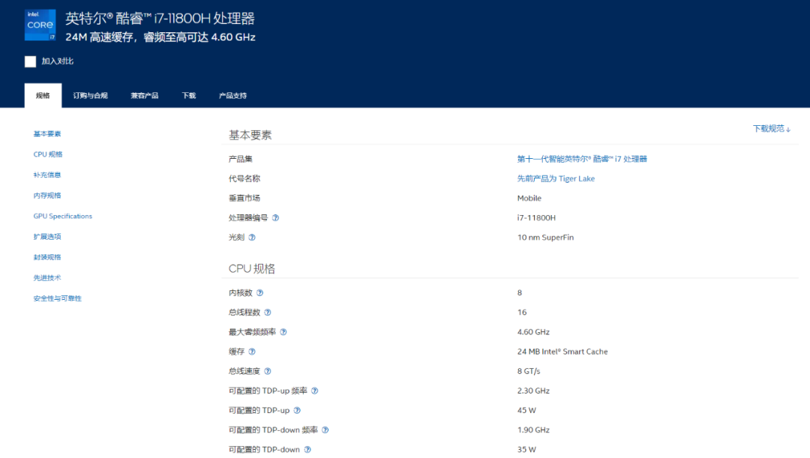Click the CPU 规格 section heading
810x458 pixels.
[251, 269]
